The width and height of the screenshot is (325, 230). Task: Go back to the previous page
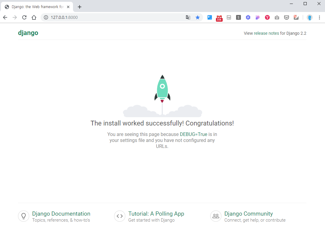(5, 18)
